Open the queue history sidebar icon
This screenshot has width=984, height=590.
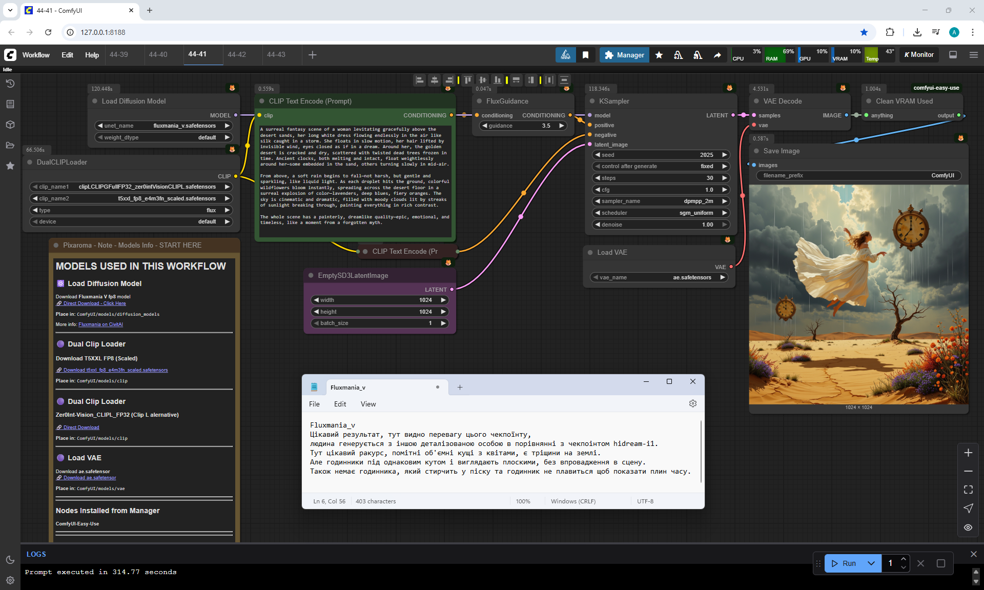coord(10,84)
